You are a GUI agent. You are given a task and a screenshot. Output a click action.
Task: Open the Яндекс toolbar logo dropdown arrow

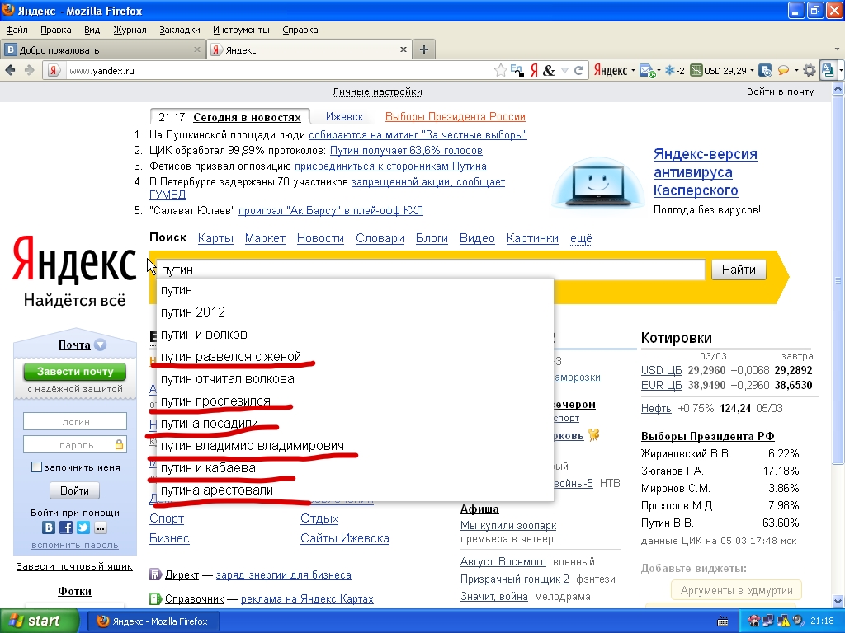coord(633,71)
